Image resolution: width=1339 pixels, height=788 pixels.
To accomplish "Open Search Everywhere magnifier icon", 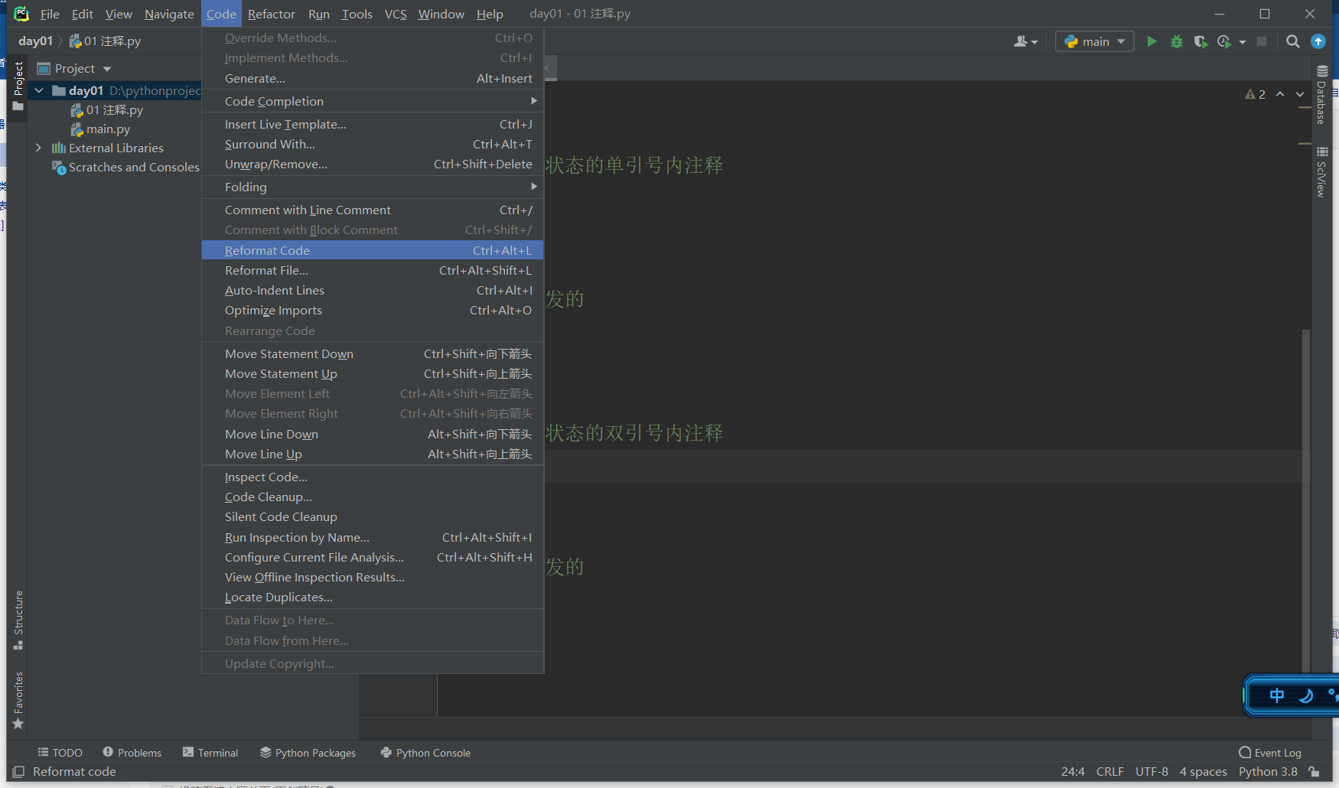I will pyautogui.click(x=1293, y=41).
